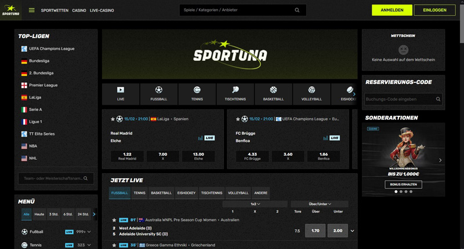This screenshot has height=249, width=464.
Task: Click LIVE badge on FC Brügge match
Action: [335, 138]
